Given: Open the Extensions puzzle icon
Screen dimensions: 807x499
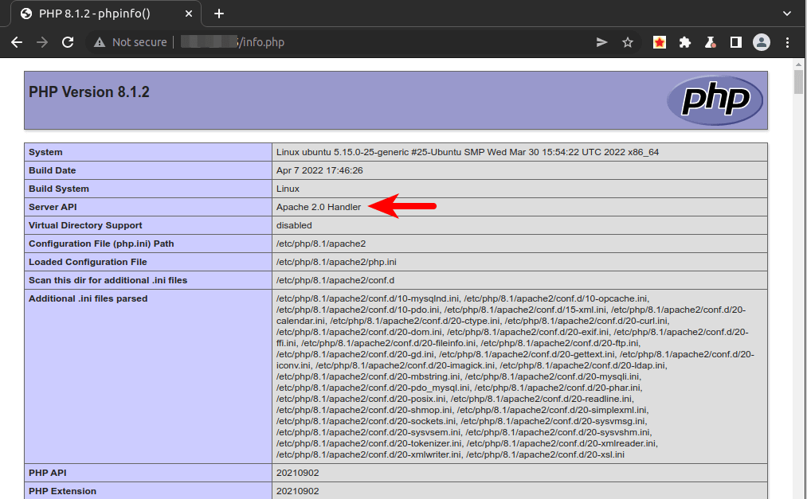Looking at the screenshot, I should coord(684,42).
